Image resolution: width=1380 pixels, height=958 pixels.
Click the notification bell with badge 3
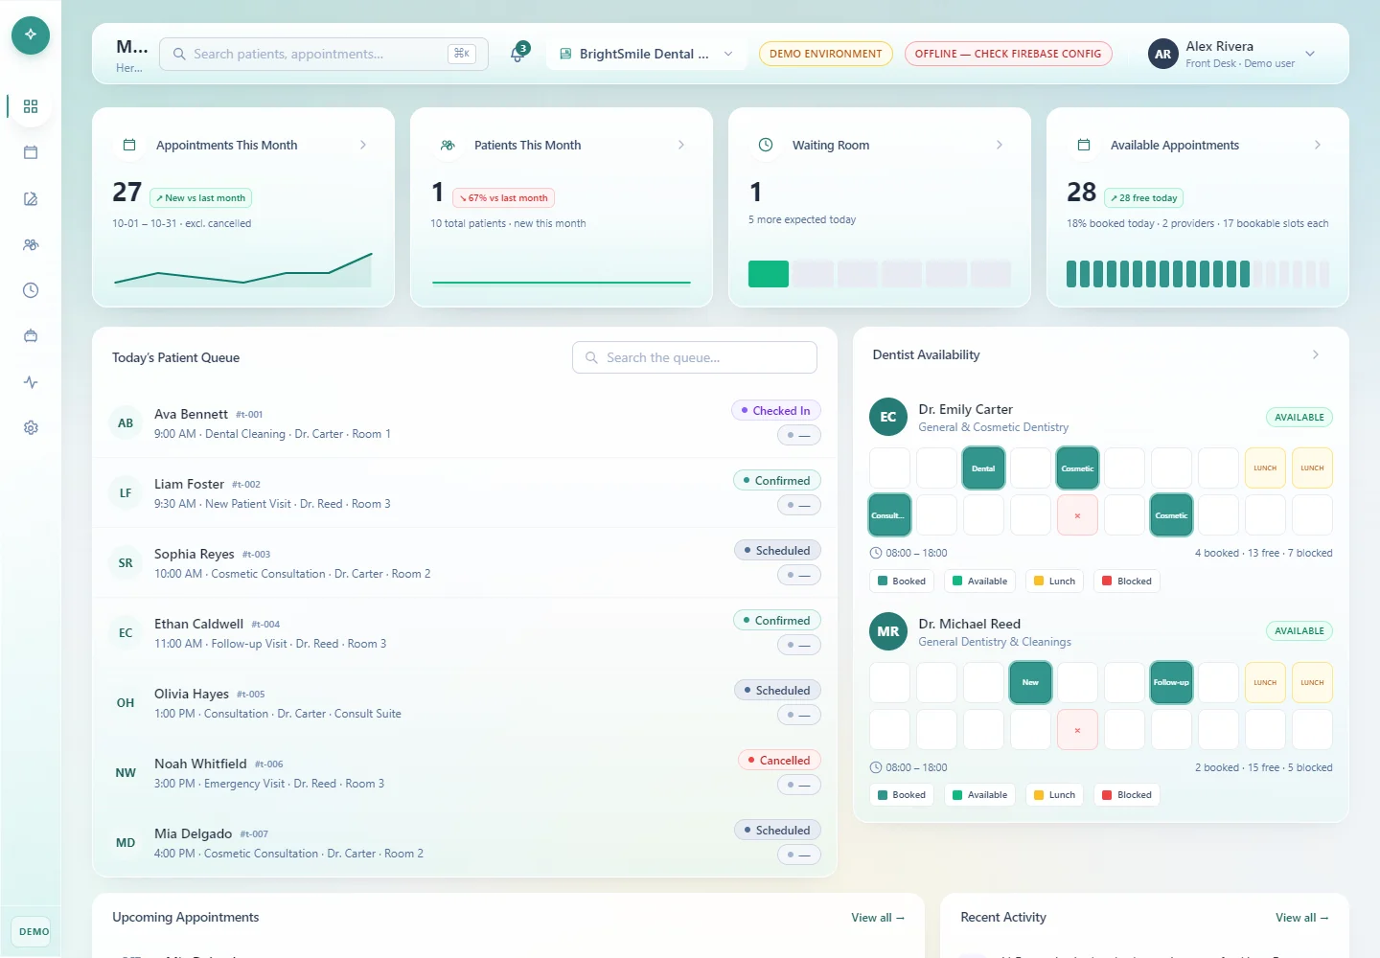tap(517, 54)
